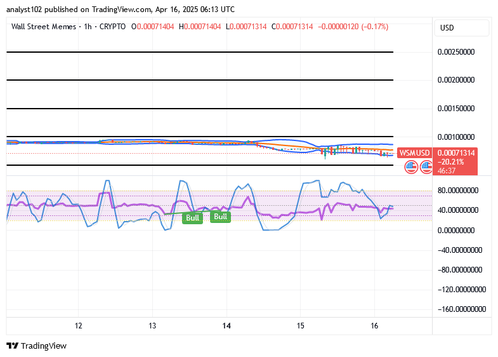The width and height of the screenshot is (498, 357).
Task: Click date 14 on the time axis
Action: pos(226,326)
